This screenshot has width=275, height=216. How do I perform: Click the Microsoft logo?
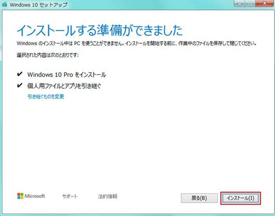[31, 196]
